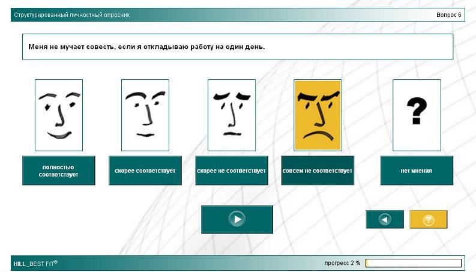Select the smiling face for full agreement

point(59,115)
